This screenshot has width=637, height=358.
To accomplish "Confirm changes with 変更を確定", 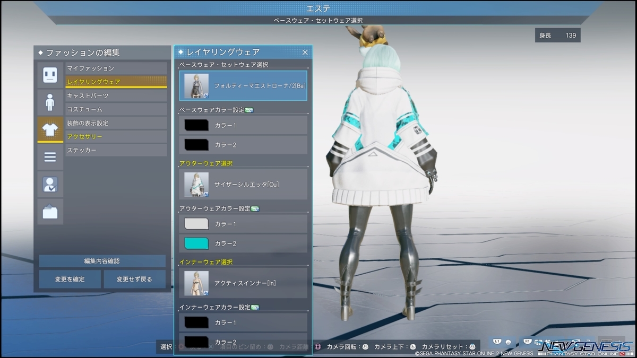I will [x=70, y=279].
